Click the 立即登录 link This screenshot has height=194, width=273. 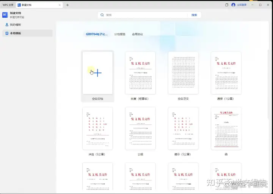[242, 5]
